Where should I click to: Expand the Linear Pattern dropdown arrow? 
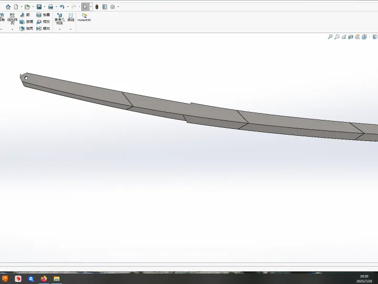12,29
